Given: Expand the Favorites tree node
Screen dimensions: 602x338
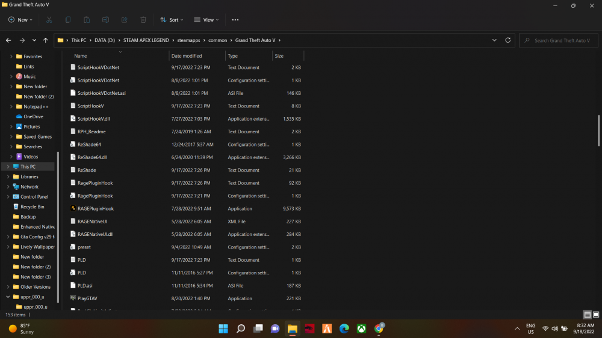Looking at the screenshot, I should pos(11,56).
